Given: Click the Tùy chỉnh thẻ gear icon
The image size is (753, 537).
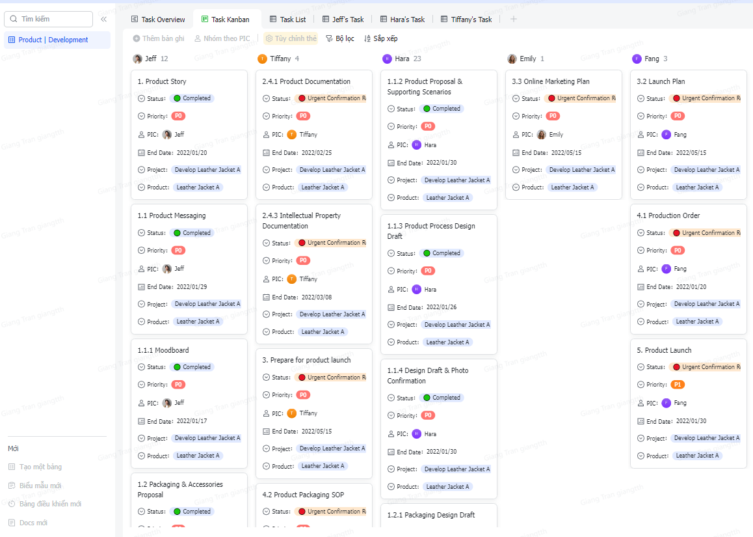Looking at the screenshot, I should point(269,38).
